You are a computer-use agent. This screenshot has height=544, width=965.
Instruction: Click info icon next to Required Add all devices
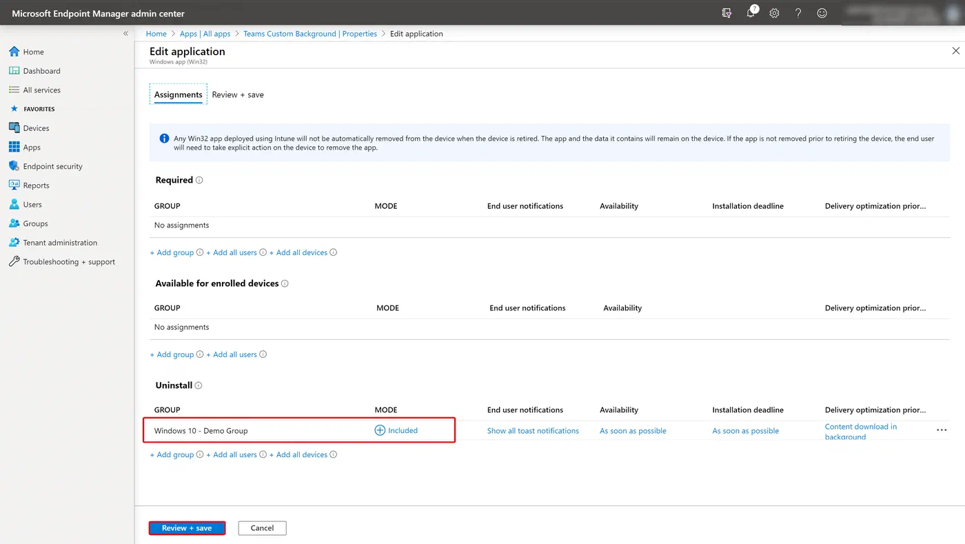[x=334, y=252]
